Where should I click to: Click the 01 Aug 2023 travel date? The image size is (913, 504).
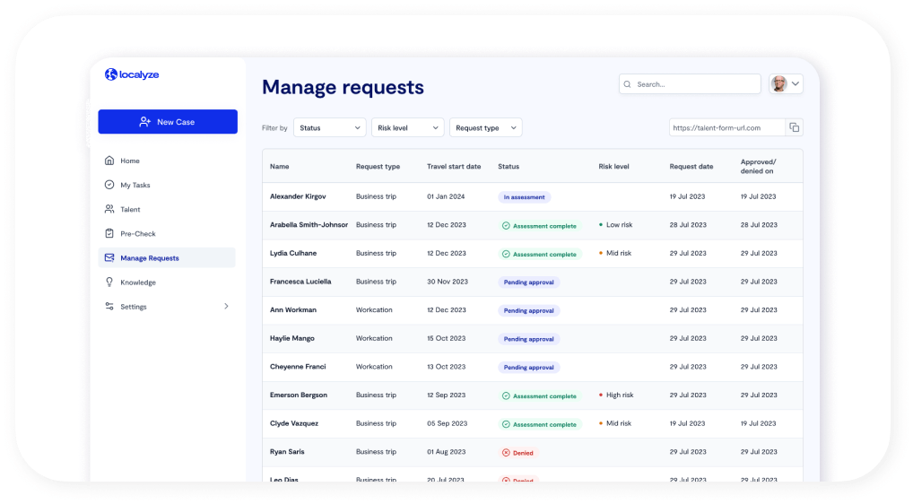[x=447, y=452]
